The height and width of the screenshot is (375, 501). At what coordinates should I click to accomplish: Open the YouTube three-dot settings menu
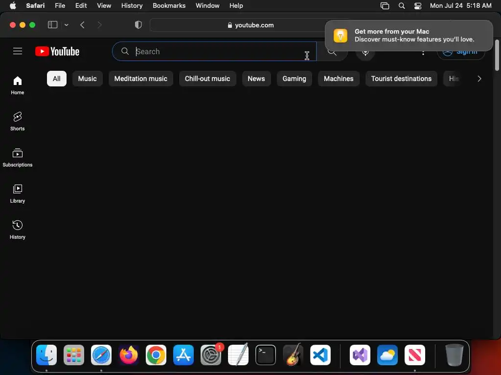423,52
